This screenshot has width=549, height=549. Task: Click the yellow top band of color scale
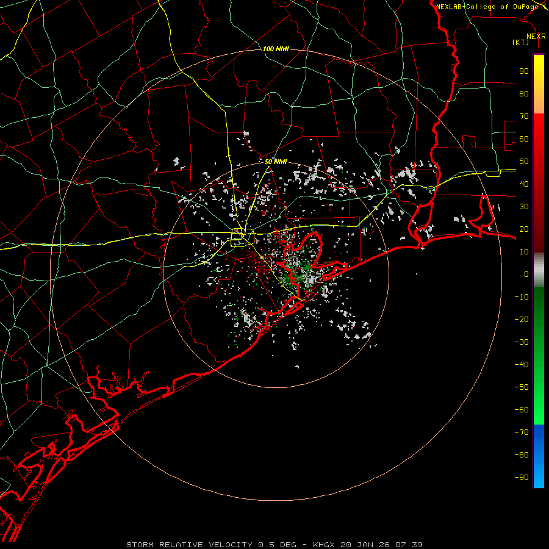[x=539, y=84]
